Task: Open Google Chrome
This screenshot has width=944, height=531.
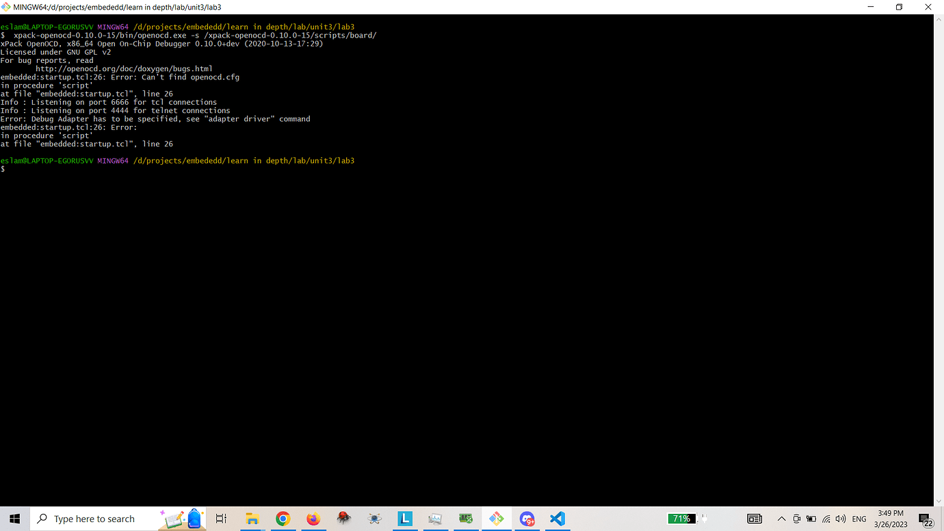Action: coord(282,519)
